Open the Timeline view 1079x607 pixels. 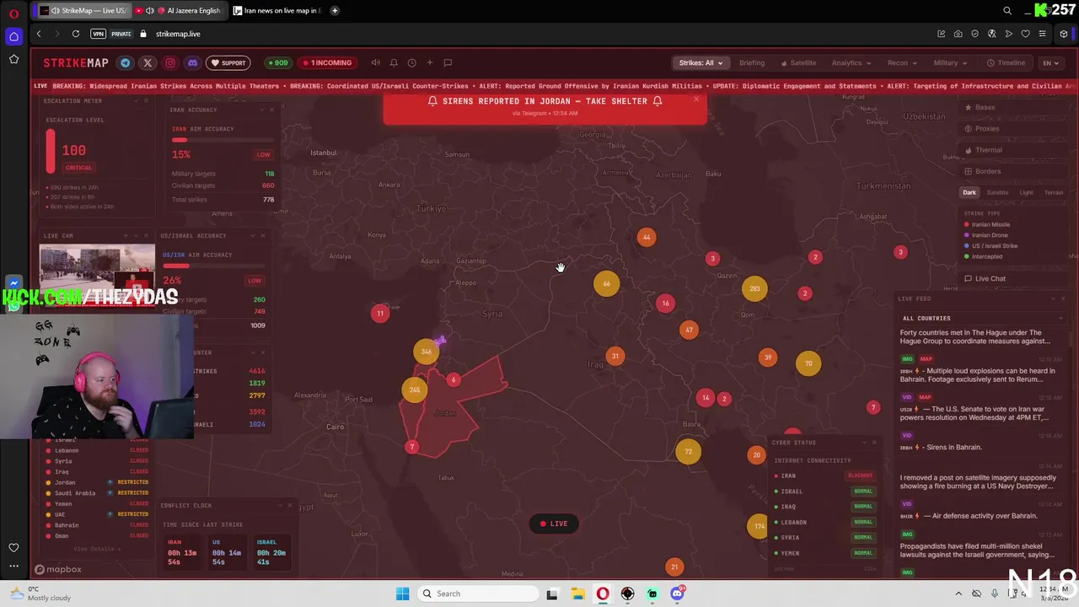[1006, 62]
